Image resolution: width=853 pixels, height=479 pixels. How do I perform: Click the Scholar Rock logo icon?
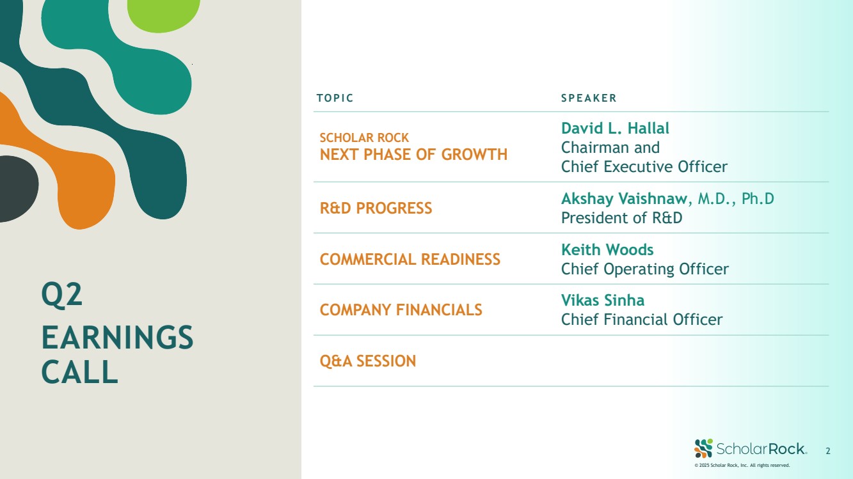703,448
